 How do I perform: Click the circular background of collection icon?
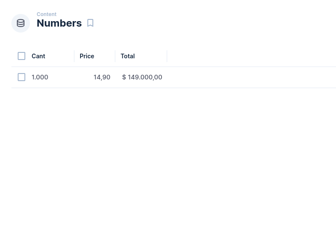coord(15,28)
